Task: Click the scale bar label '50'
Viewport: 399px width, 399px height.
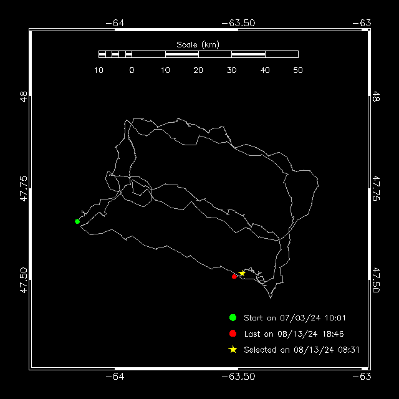Action: 298,70
